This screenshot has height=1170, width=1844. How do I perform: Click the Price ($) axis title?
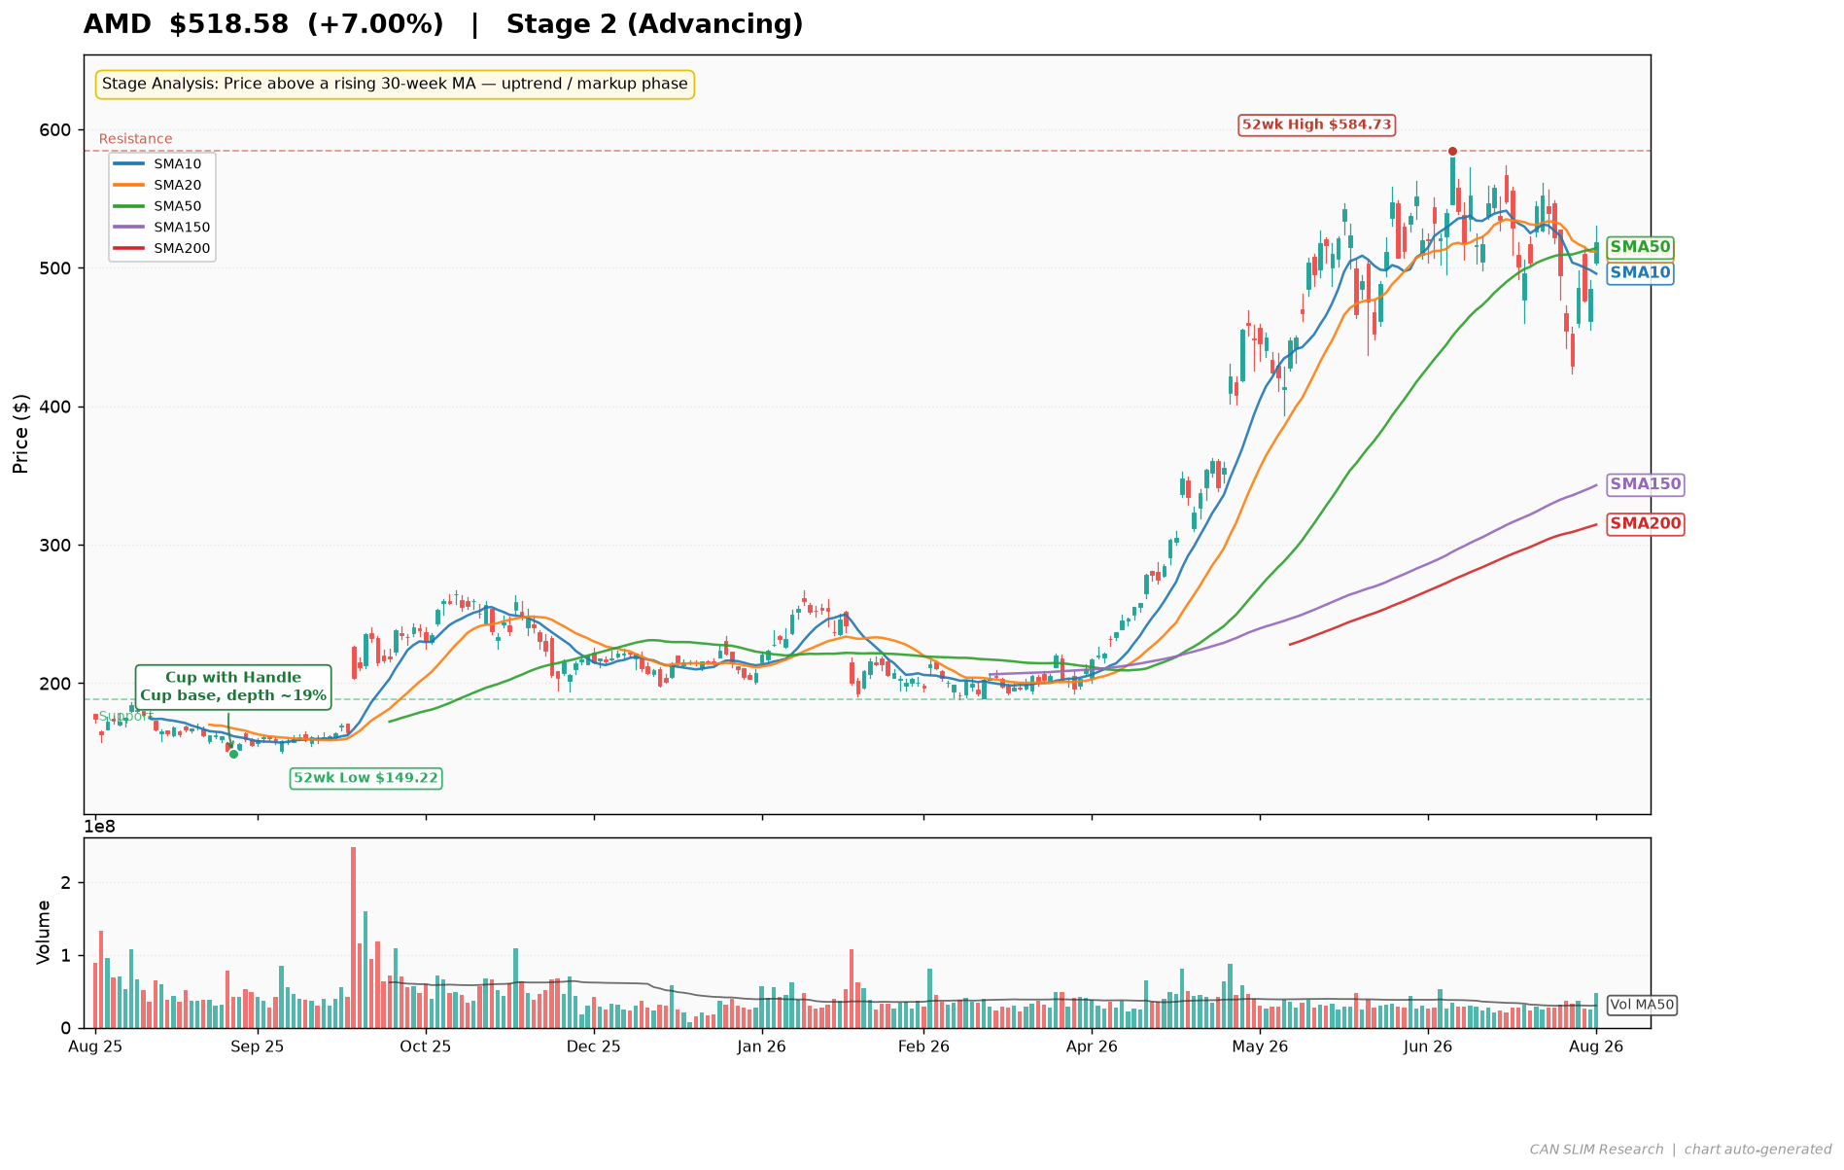coord(21,434)
